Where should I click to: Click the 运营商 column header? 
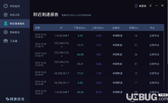point(116,28)
